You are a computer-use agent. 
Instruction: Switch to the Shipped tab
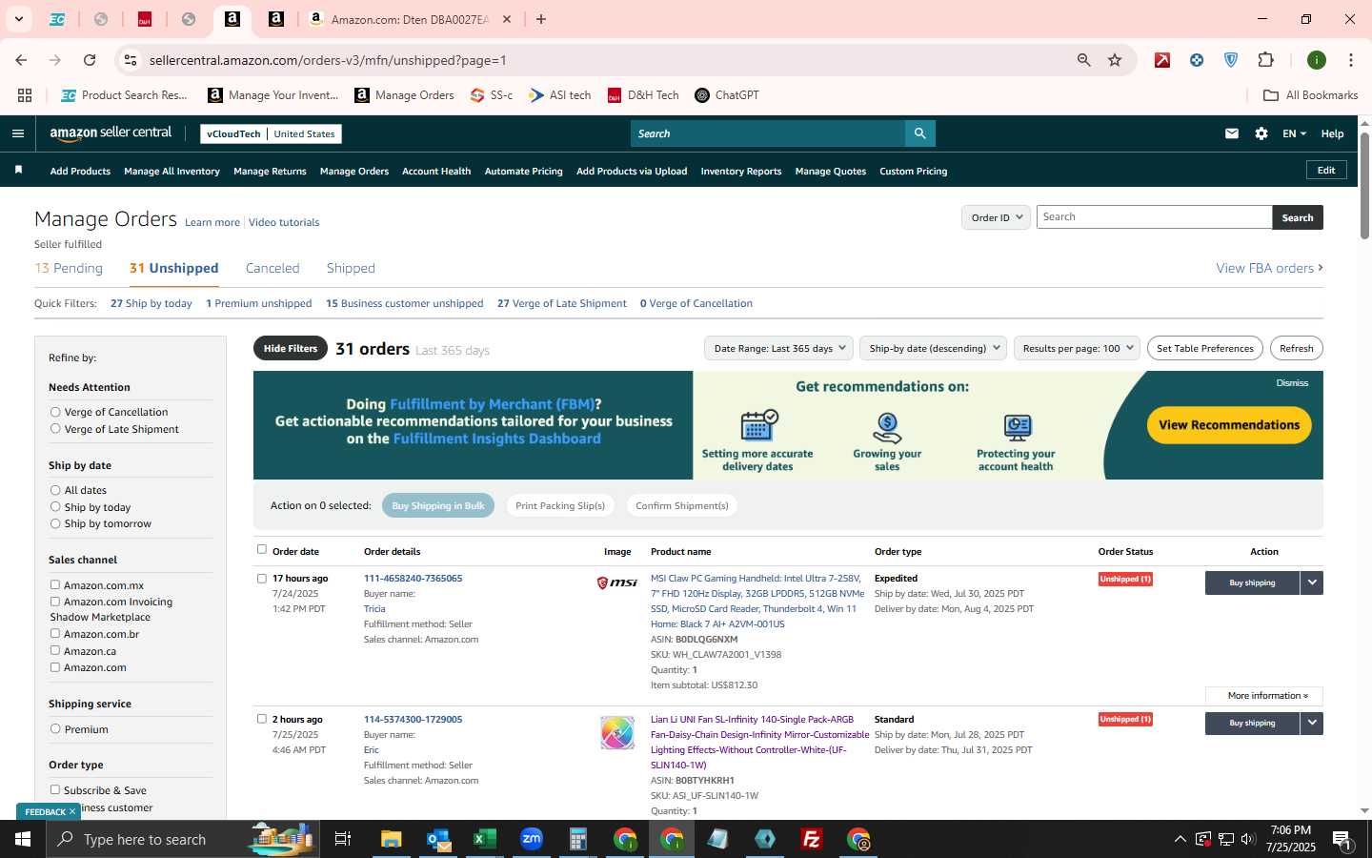click(351, 268)
